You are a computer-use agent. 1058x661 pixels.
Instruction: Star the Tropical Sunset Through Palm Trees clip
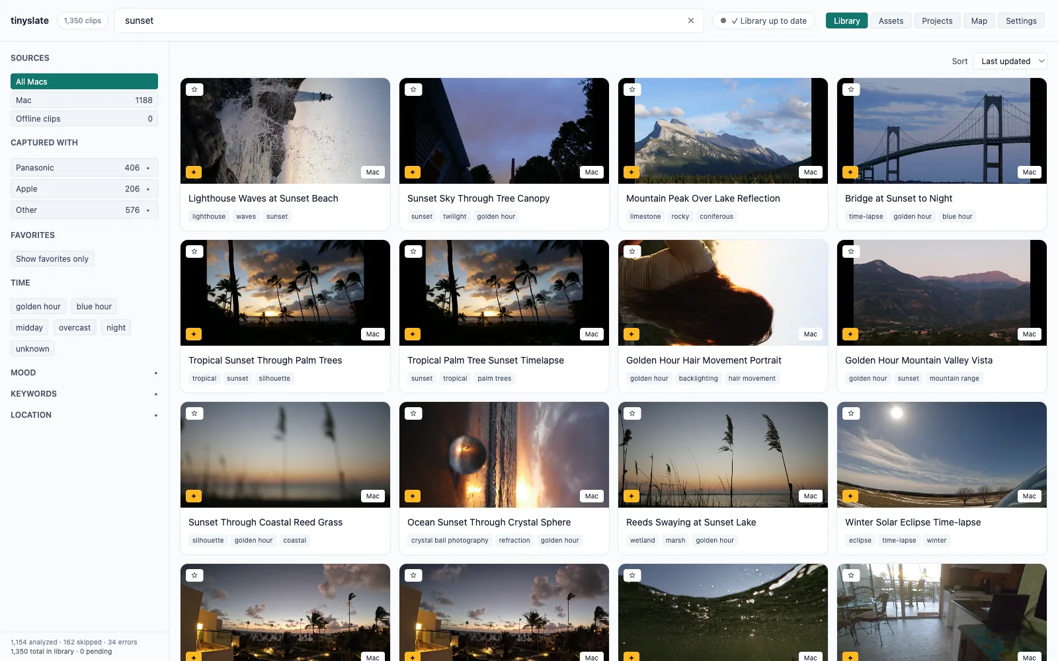[194, 251]
